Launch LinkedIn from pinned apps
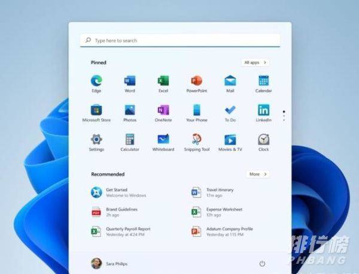359x274 pixels. (263, 110)
